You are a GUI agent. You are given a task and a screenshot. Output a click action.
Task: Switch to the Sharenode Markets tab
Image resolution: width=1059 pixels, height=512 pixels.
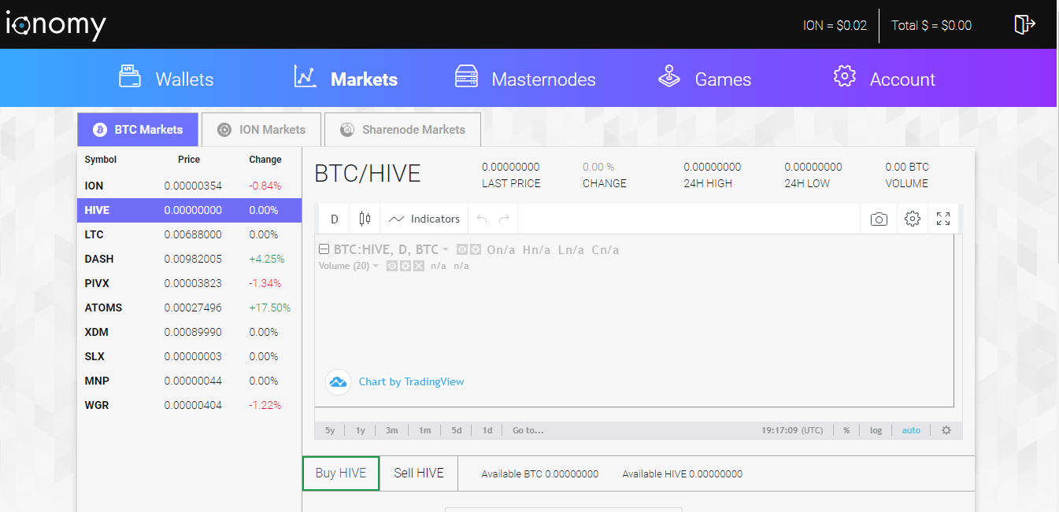(x=402, y=129)
